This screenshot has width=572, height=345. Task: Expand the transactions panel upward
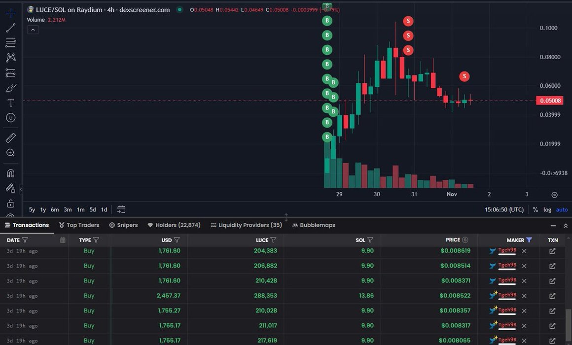(x=566, y=226)
